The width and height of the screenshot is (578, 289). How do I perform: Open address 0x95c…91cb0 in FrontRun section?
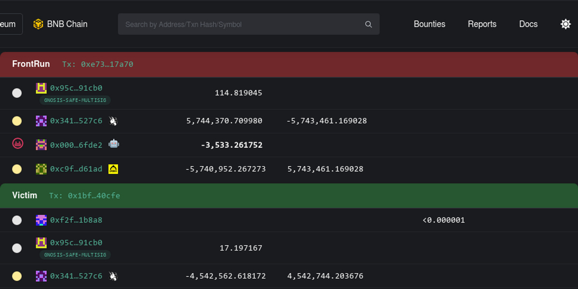pyautogui.click(x=76, y=88)
